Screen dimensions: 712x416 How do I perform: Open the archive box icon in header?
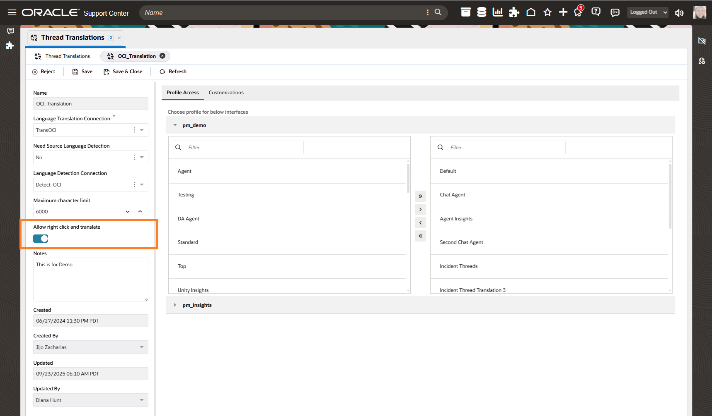pyautogui.click(x=466, y=12)
